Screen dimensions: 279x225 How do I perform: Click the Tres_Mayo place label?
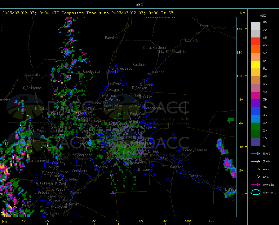click(x=112, y=83)
